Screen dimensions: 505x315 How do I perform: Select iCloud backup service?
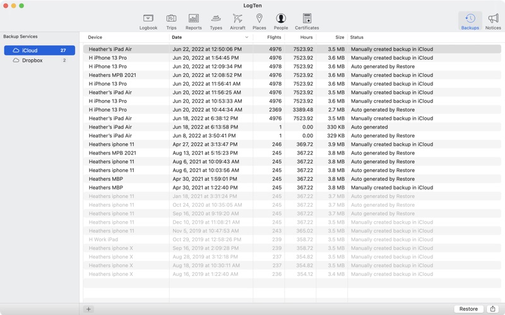coord(40,50)
